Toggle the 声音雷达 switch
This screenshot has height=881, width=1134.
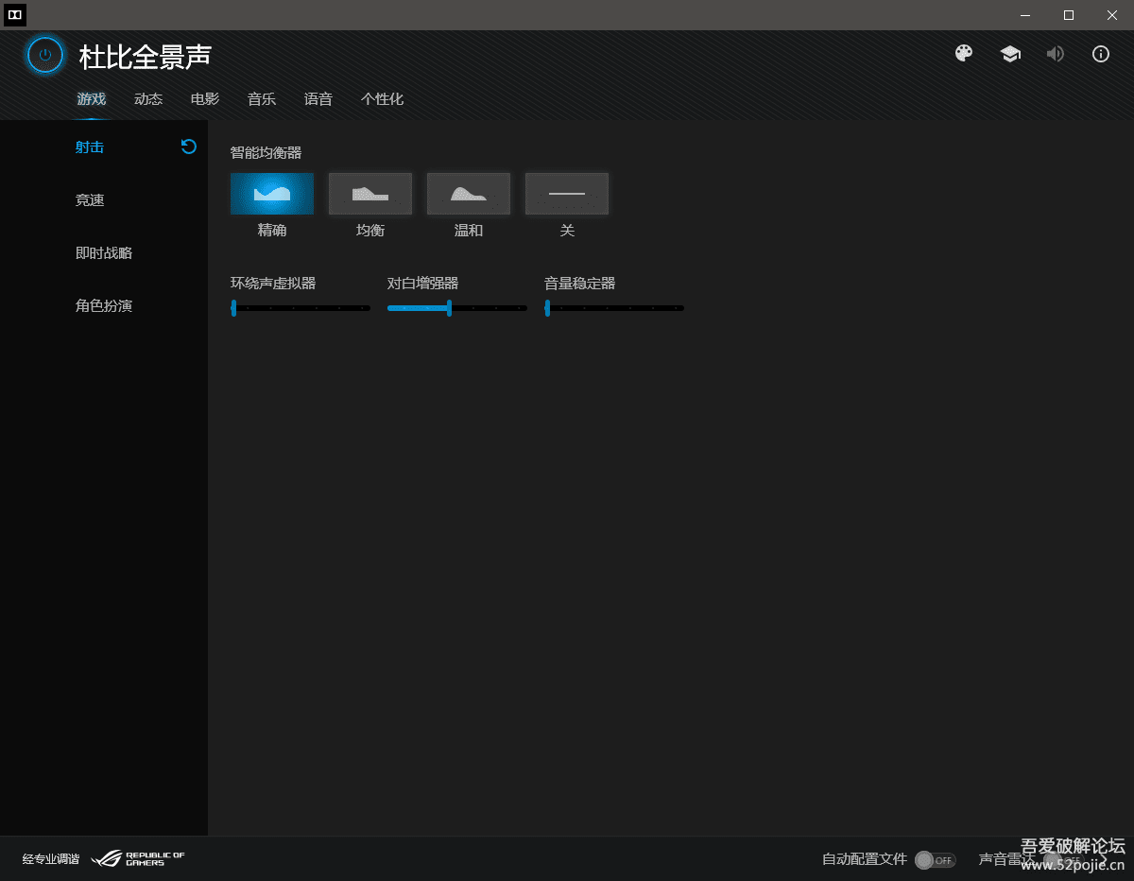(1063, 860)
